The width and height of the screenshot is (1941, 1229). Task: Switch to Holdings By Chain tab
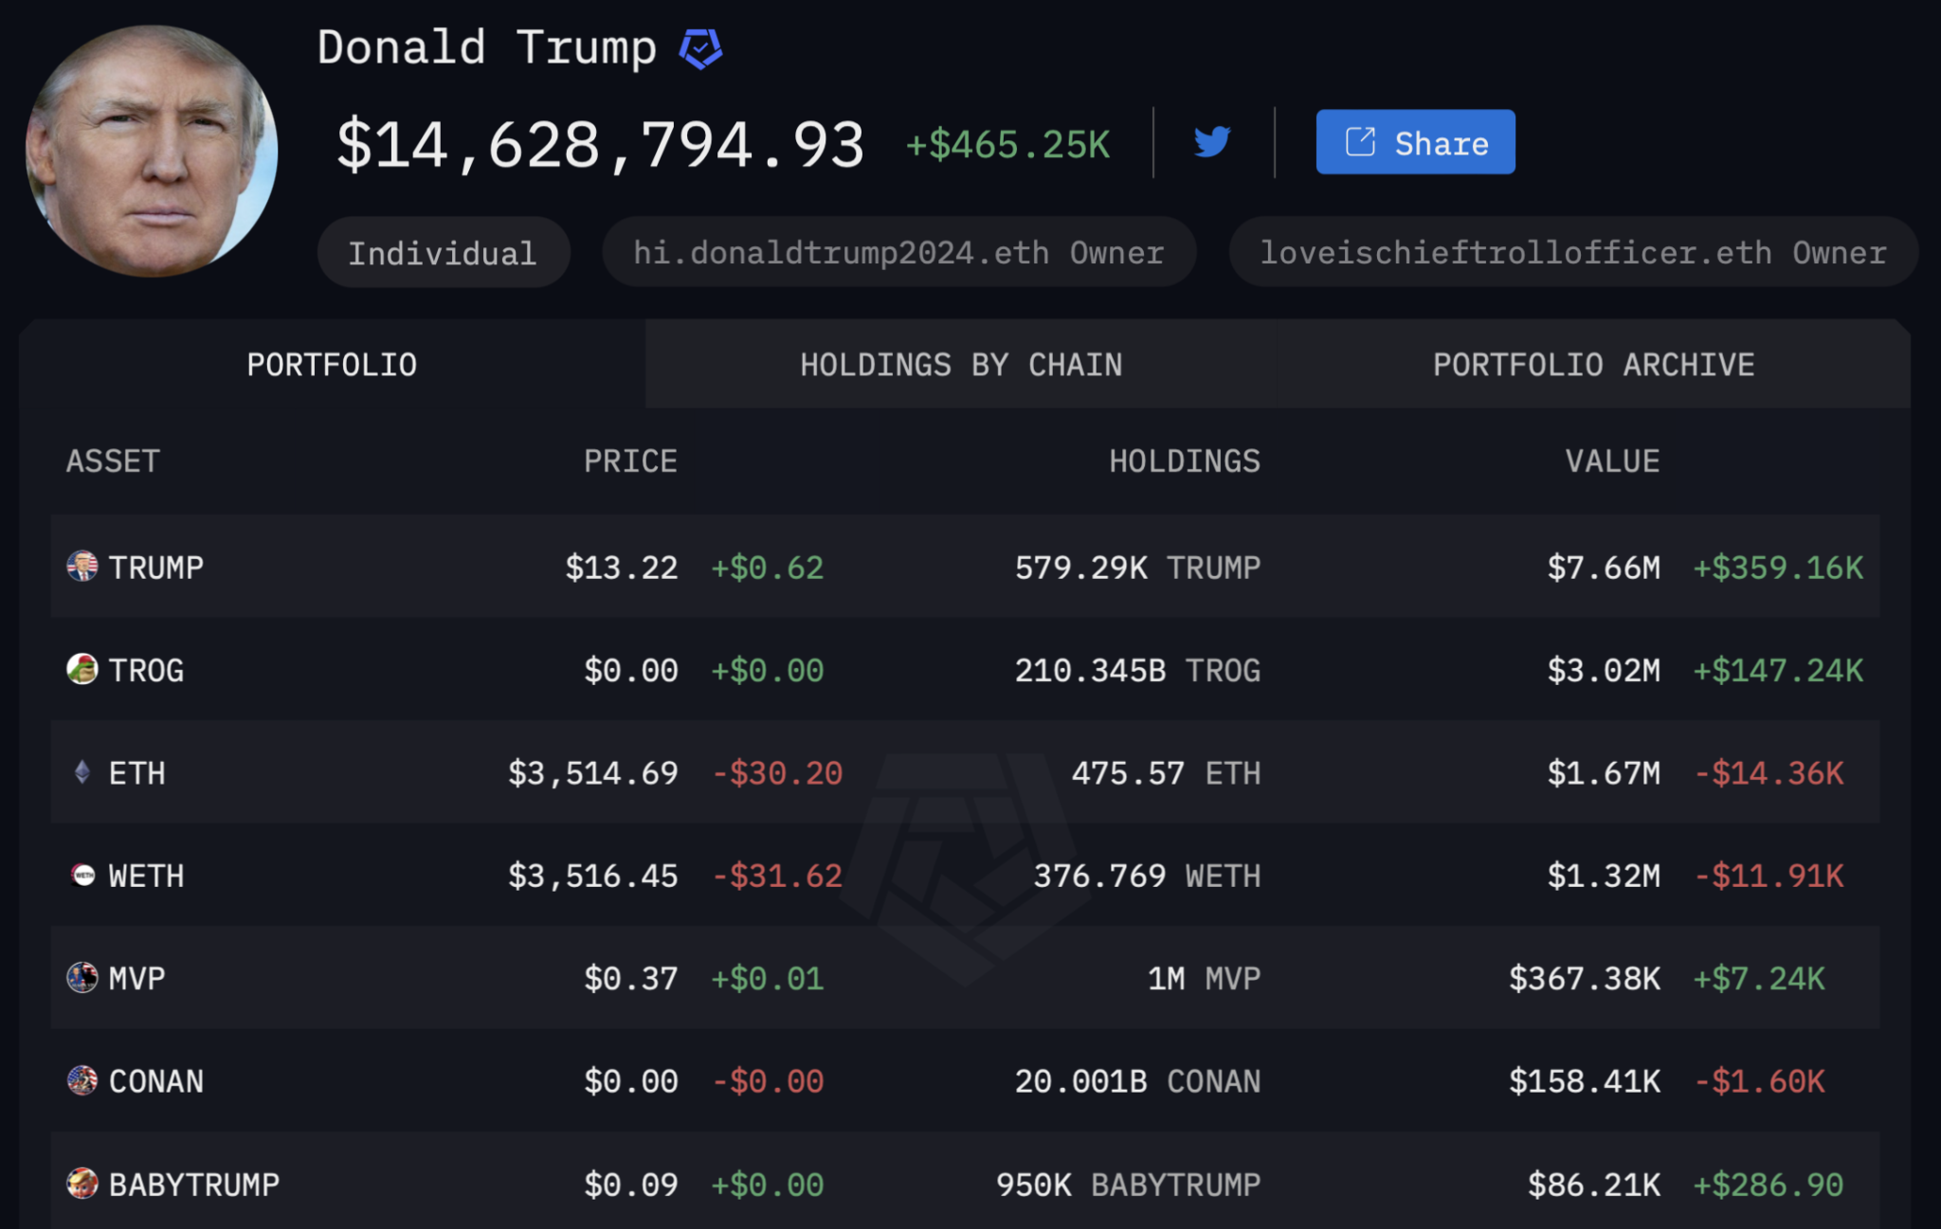point(960,365)
